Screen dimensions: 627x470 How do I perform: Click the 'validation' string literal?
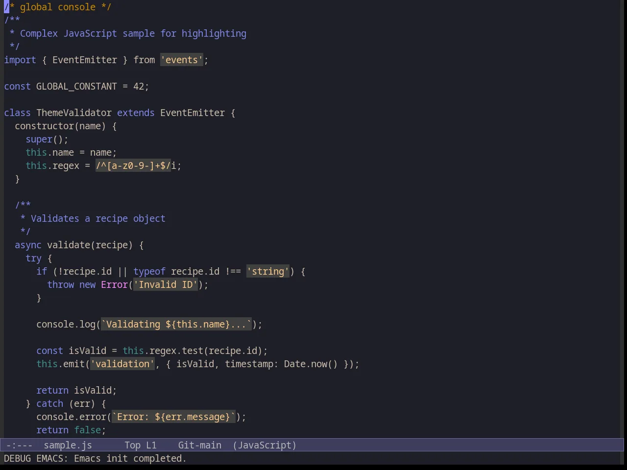coord(122,364)
